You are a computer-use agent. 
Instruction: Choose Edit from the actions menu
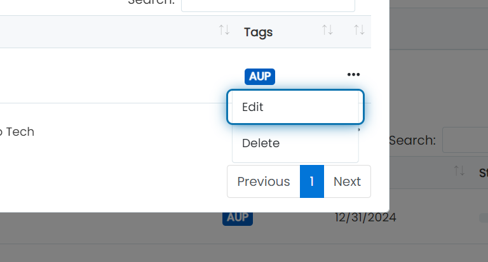click(295, 107)
